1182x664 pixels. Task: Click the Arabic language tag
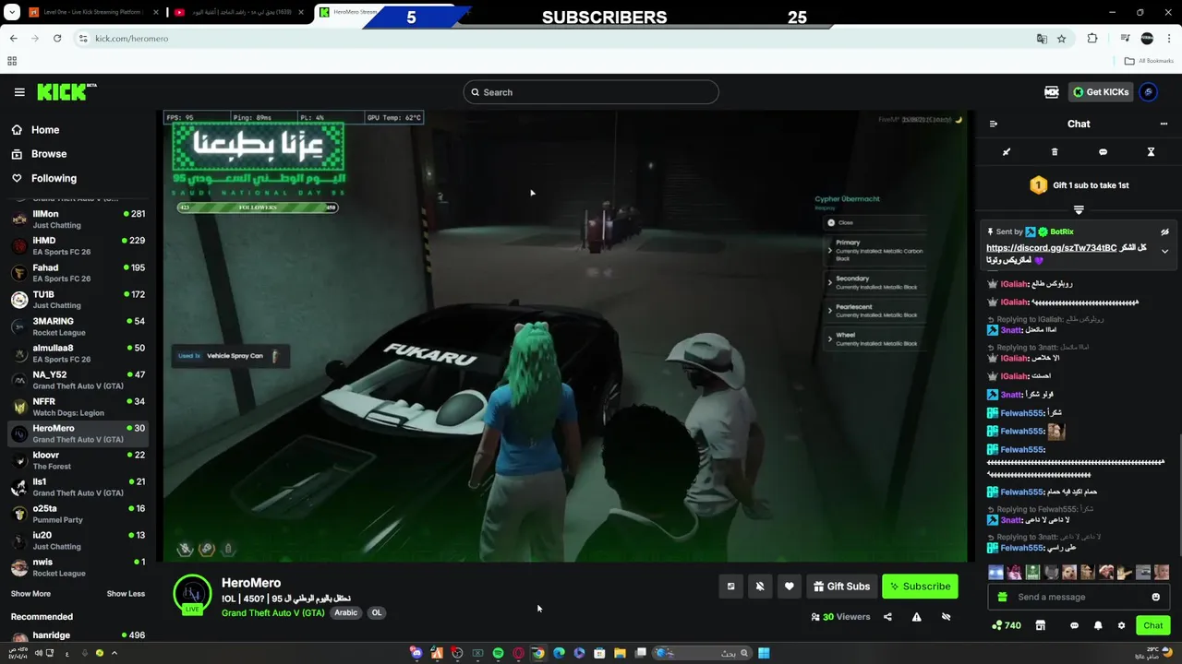coord(345,612)
